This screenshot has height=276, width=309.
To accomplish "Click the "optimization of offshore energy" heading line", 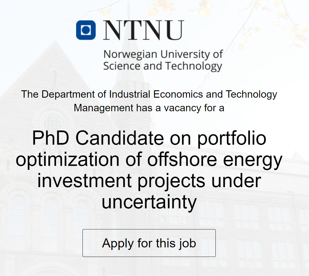I will 149,159.
